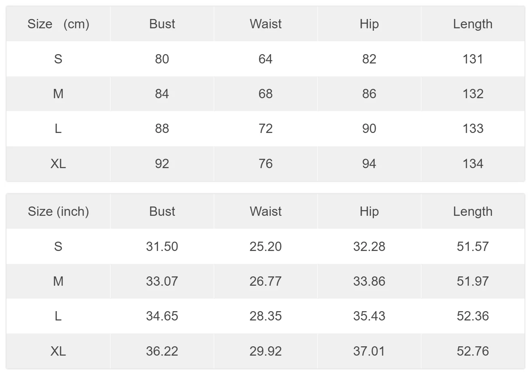Screen dimensions: 531x375
Task: Select the Hip header in cm table
Action: coord(369,24)
